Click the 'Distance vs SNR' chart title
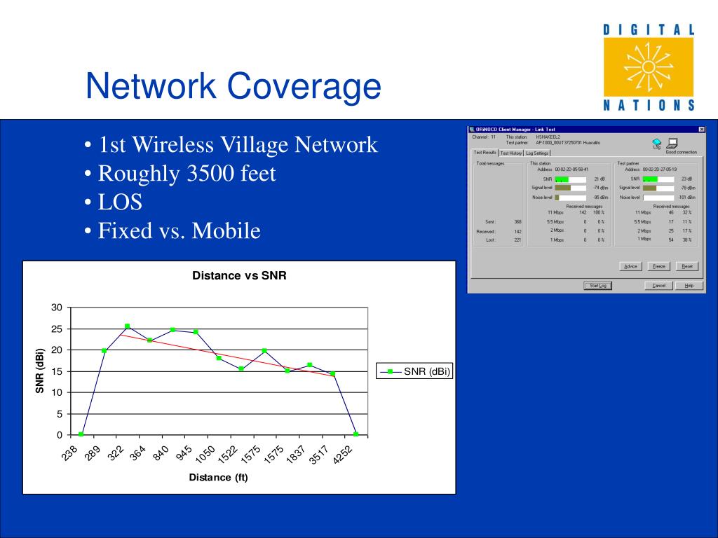The image size is (718, 538). [239, 275]
